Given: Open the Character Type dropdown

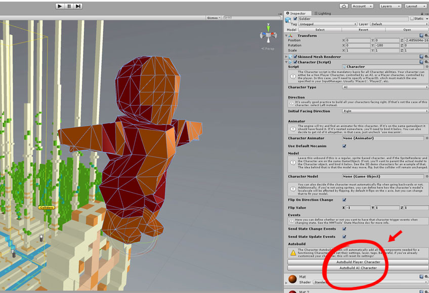Looking at the screenshot, I should [x=385, y=87].
